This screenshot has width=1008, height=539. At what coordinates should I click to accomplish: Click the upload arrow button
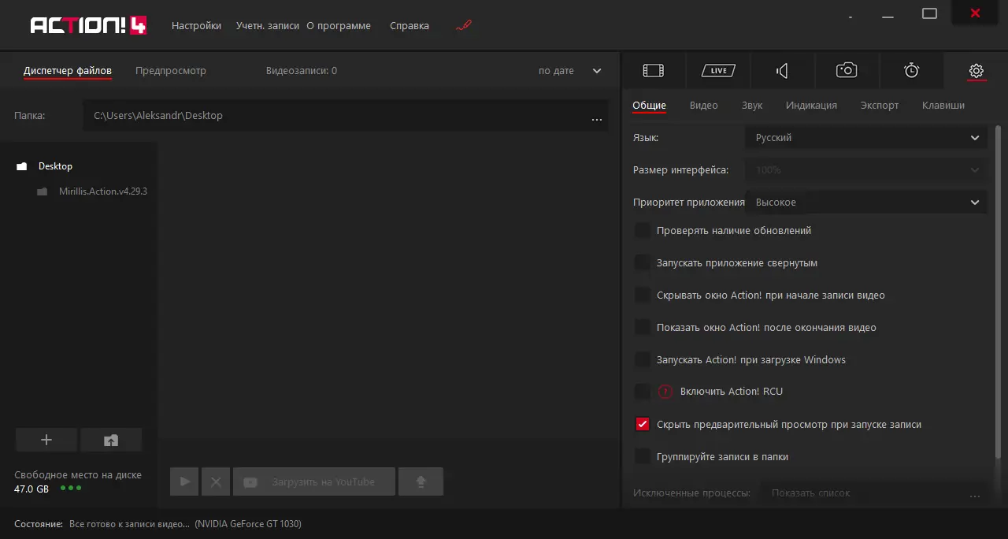point(421,481)
